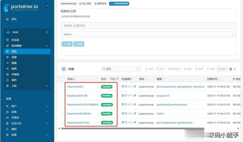The width and height of the screenshot is (243, 142).
Task: Click the 容器 panel cube icon
Action: click(64, 69)
